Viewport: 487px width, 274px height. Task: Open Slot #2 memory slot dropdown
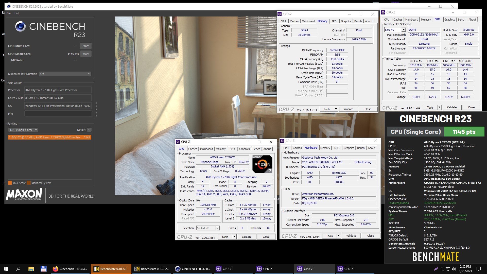pyautogui.click(x=395, y=30)
